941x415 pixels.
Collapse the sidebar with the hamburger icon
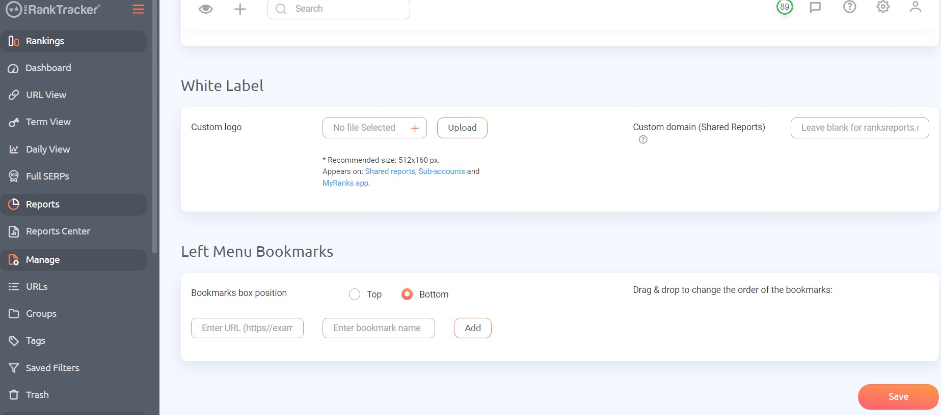138,9
